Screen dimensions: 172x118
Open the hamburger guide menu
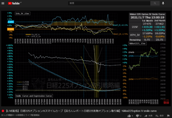[3, 3]
